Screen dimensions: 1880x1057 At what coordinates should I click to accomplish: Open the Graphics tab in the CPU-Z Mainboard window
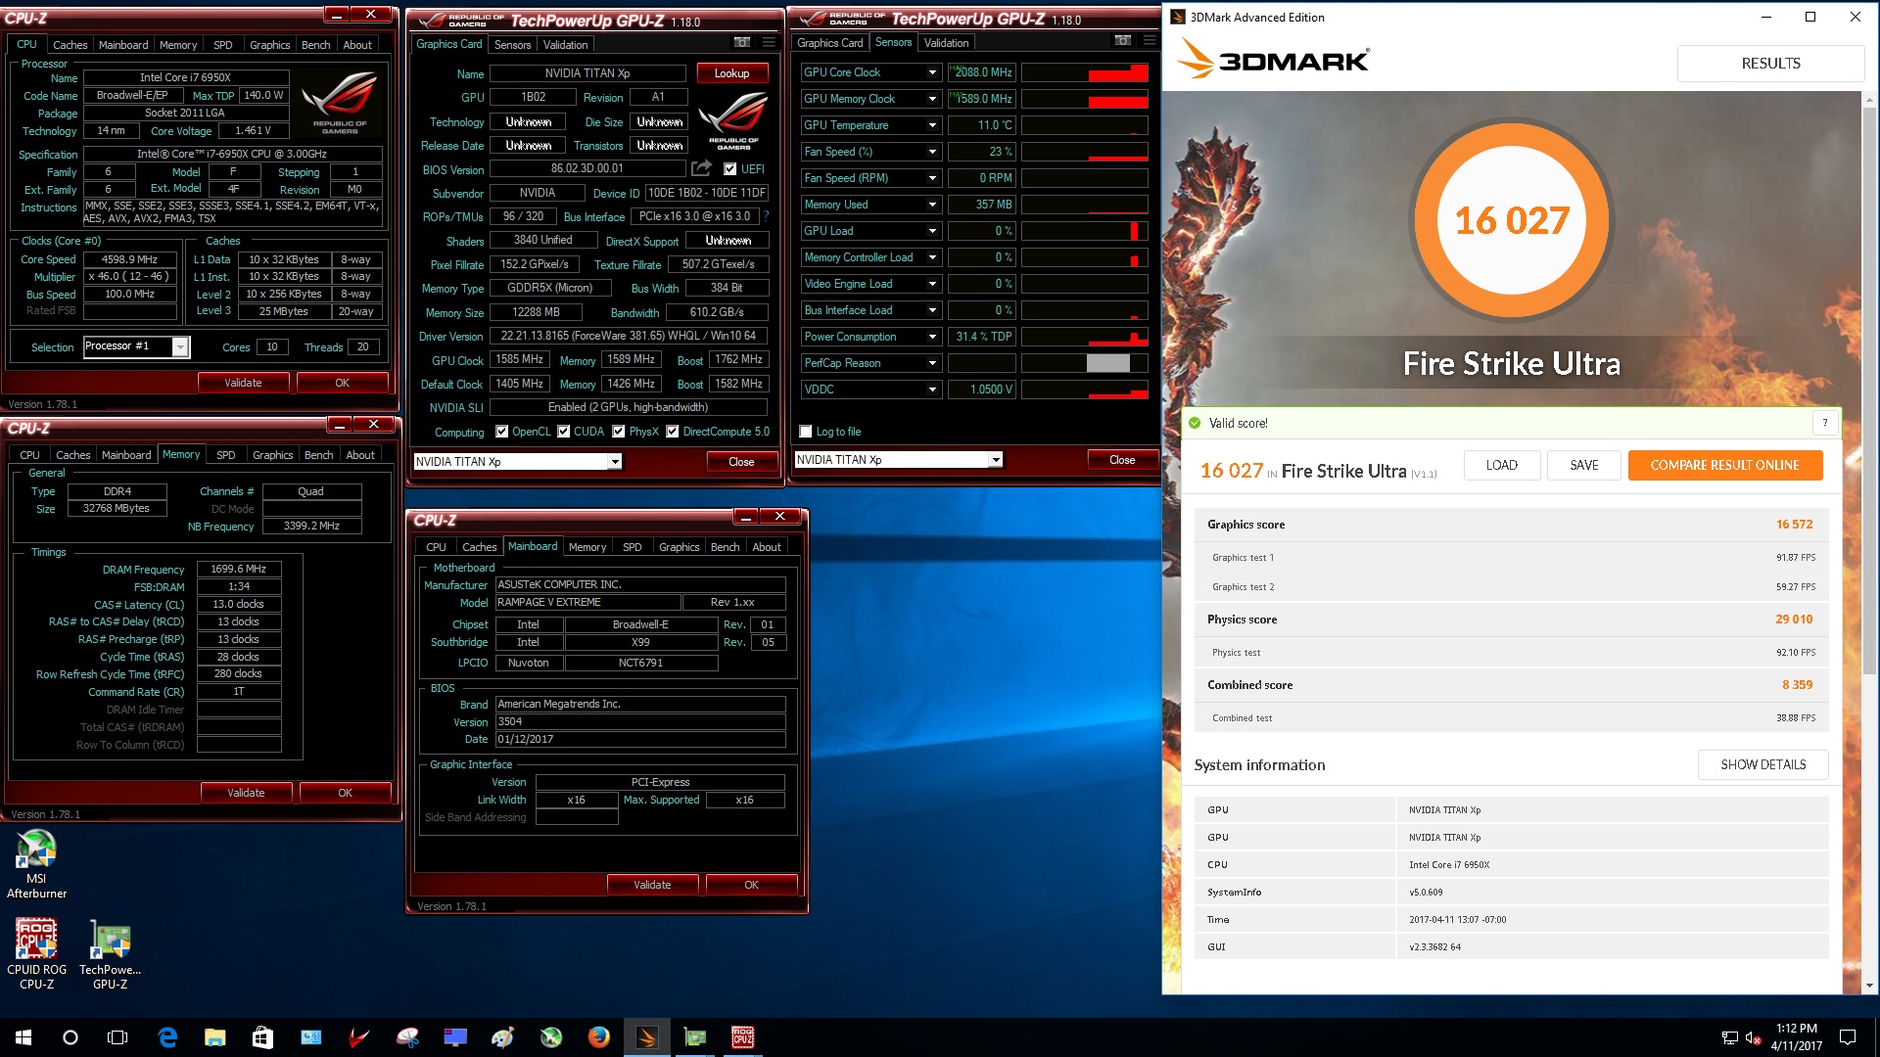pyautogui.click(x=679, y=547)
